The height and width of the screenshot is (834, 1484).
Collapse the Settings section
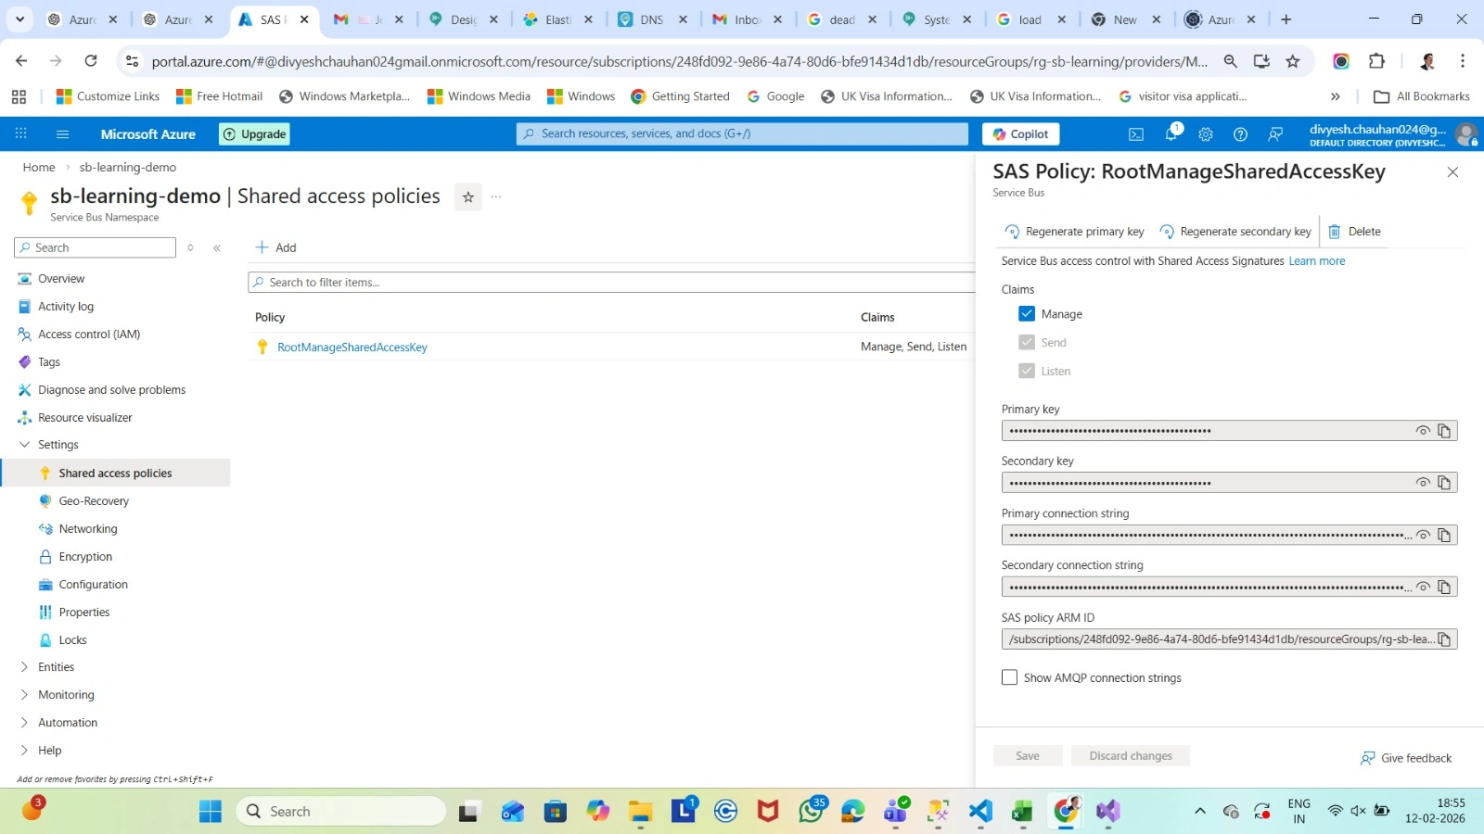[x=25, y=445]
